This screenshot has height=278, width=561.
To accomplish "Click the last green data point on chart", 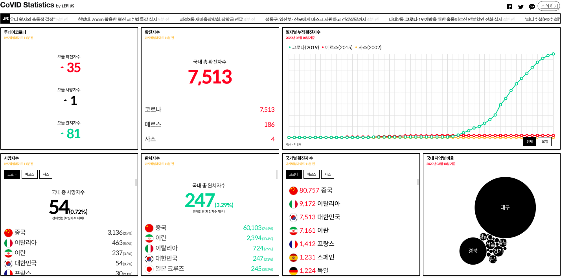I will 553,54.
